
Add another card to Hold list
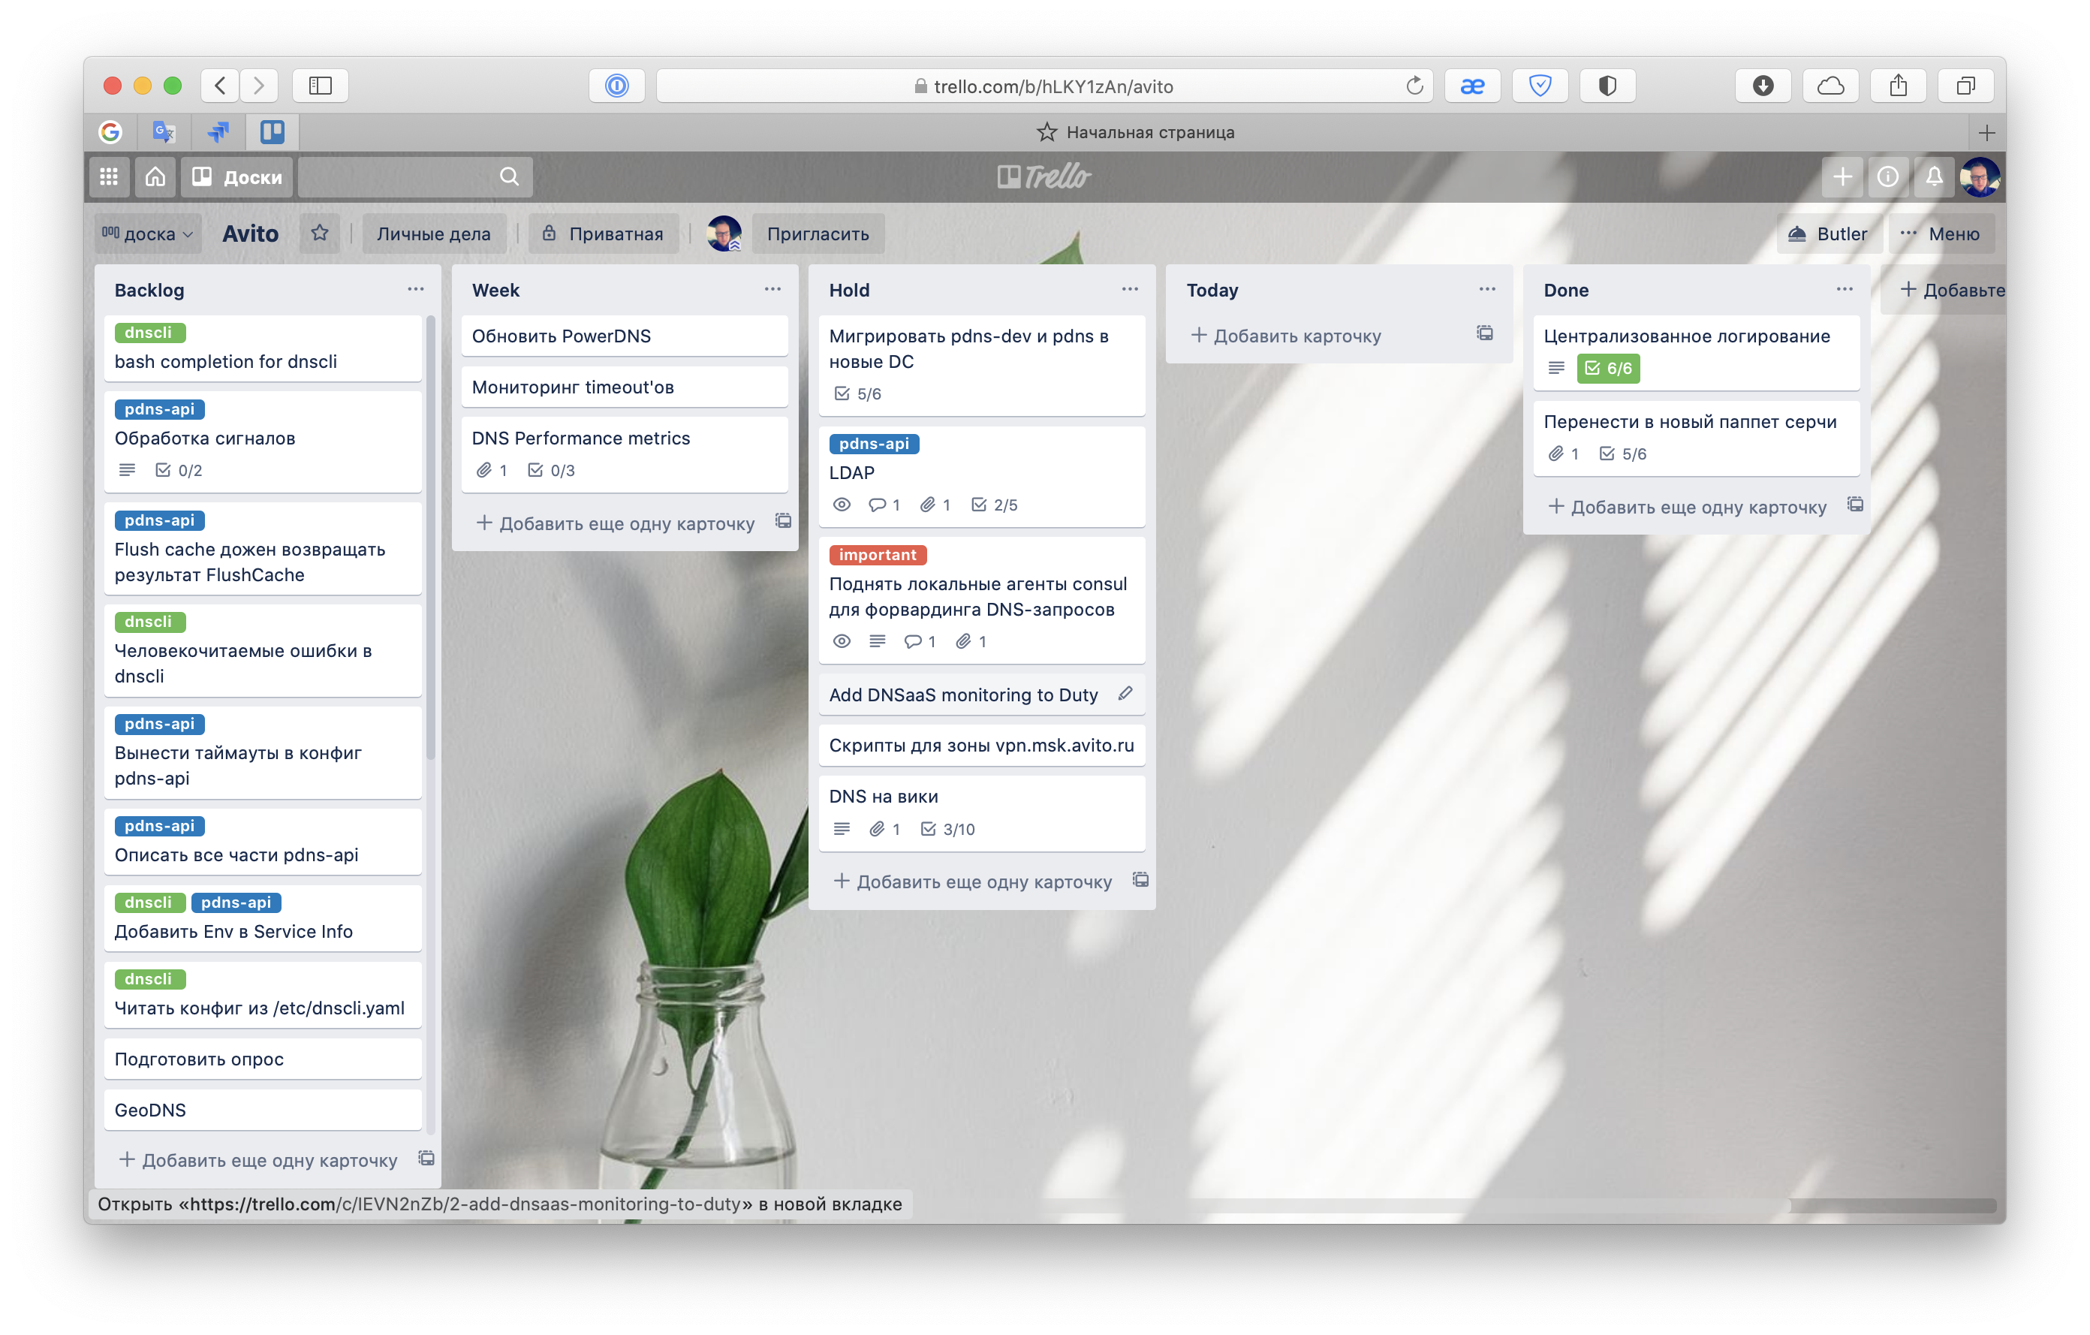(974, 882)
